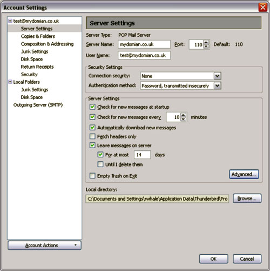Decrease check interval minutes with down arrow
This screenshot has width=270, height=271.
[183, 119]
